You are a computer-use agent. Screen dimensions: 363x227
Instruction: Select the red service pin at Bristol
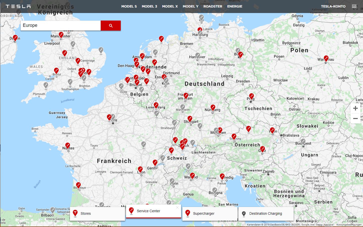coord(56,71)
